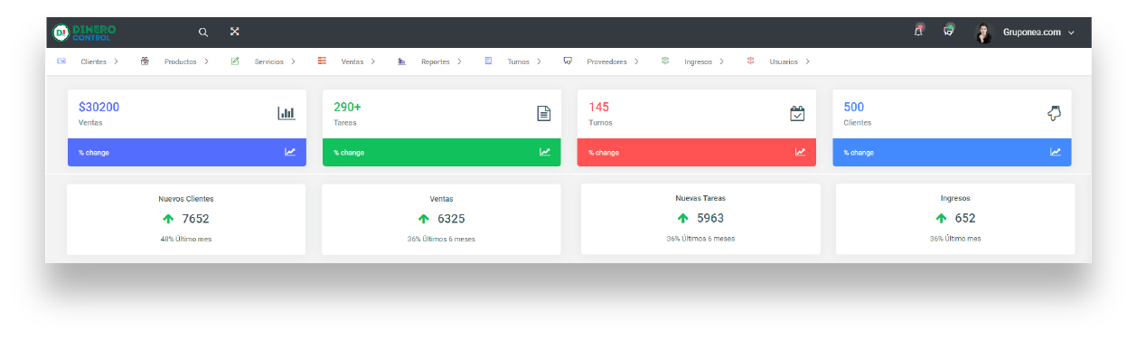Click the Turnos menu icon in navigation bar
Screen dimensions: 1137x340
(488, 61)
